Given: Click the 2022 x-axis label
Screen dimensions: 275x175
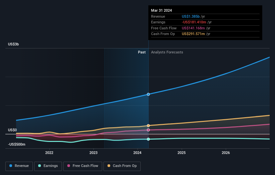Looking at the screenshot, I should 49,153.
